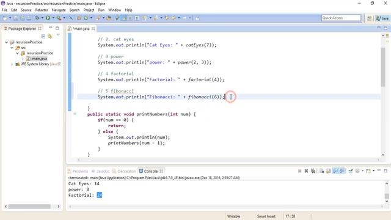Click the Quick Access search field
The height and width of the screenshot is (220, 391).
[341, 18]
